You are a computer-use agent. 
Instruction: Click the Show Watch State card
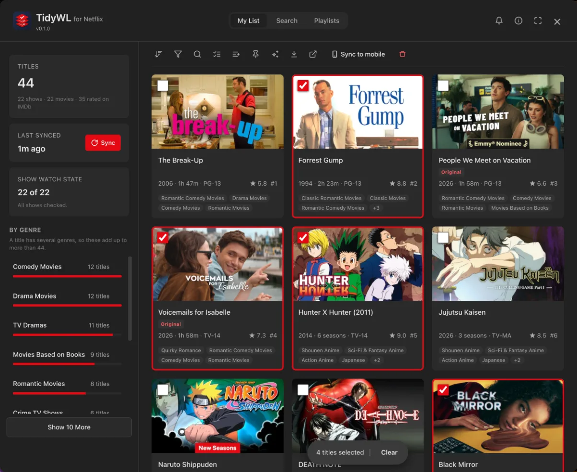69,191
